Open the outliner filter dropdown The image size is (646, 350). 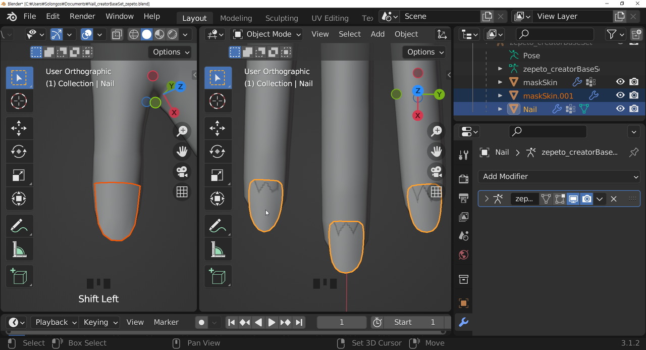point(615,34)
